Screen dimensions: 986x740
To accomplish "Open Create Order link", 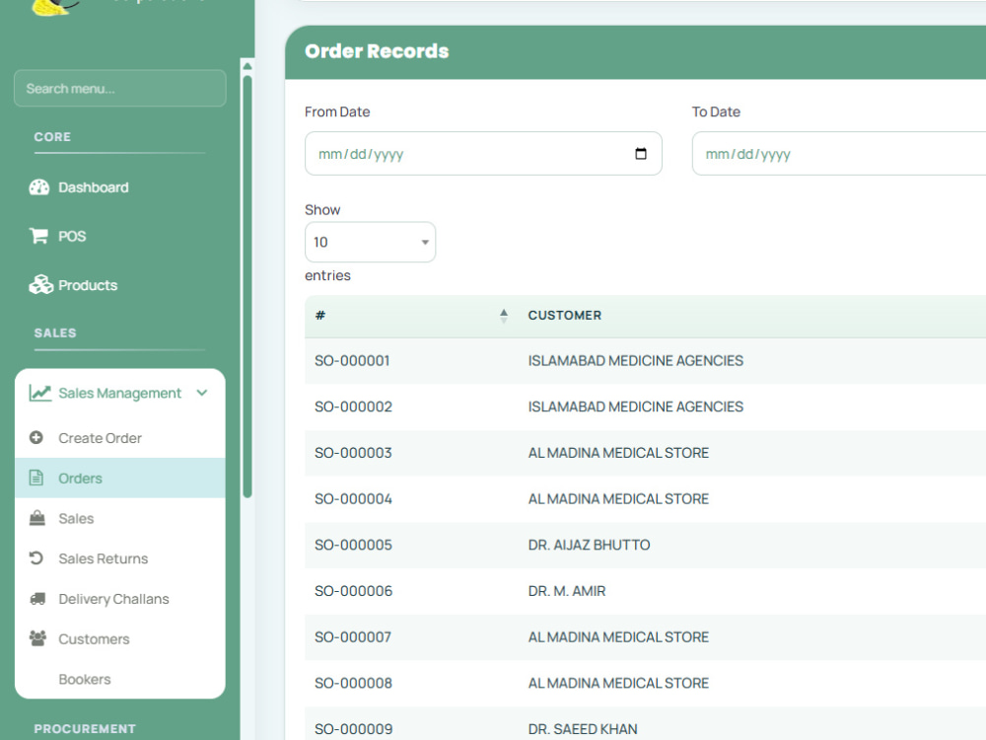I will [100, 438].
